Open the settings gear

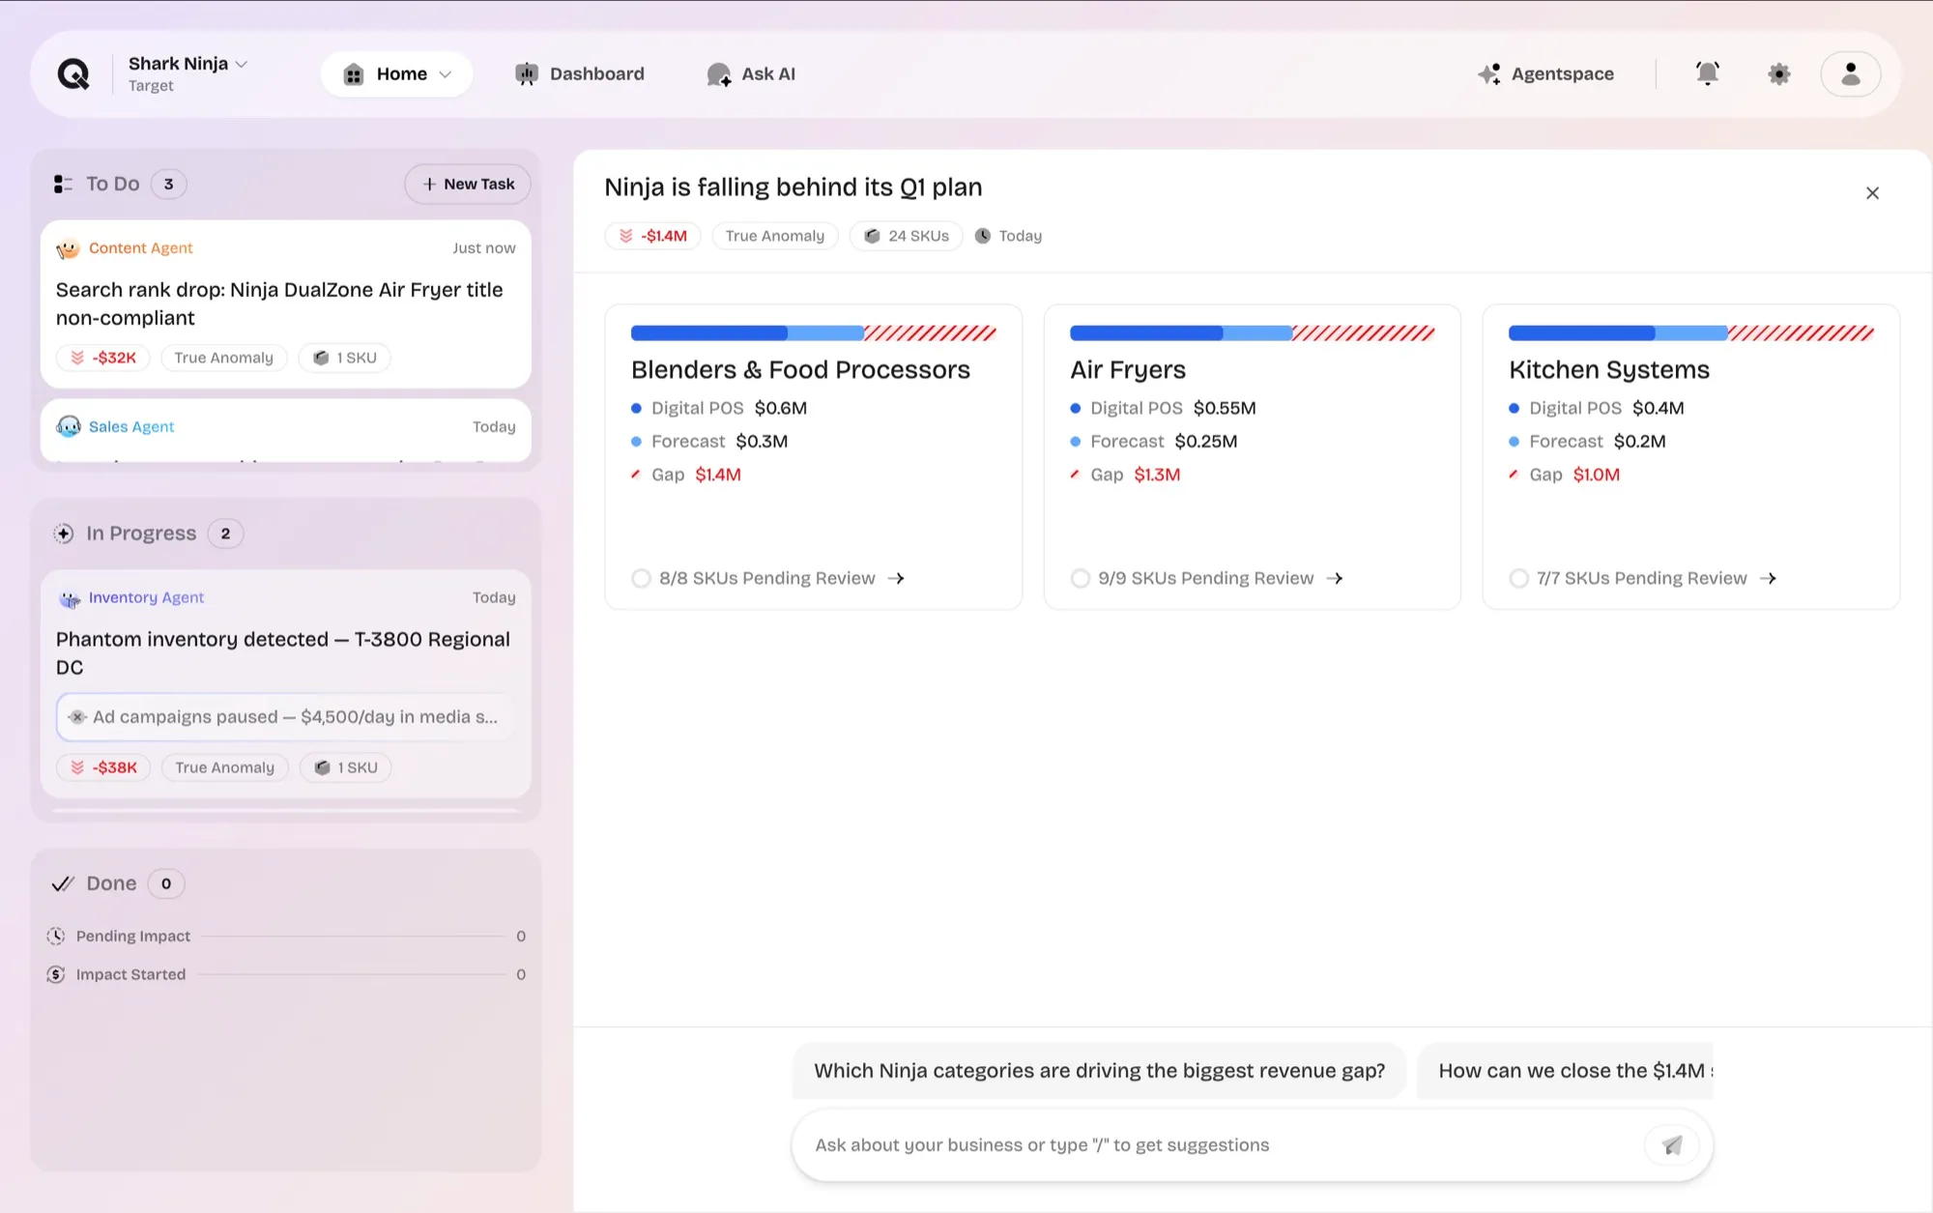(1779, 73)
